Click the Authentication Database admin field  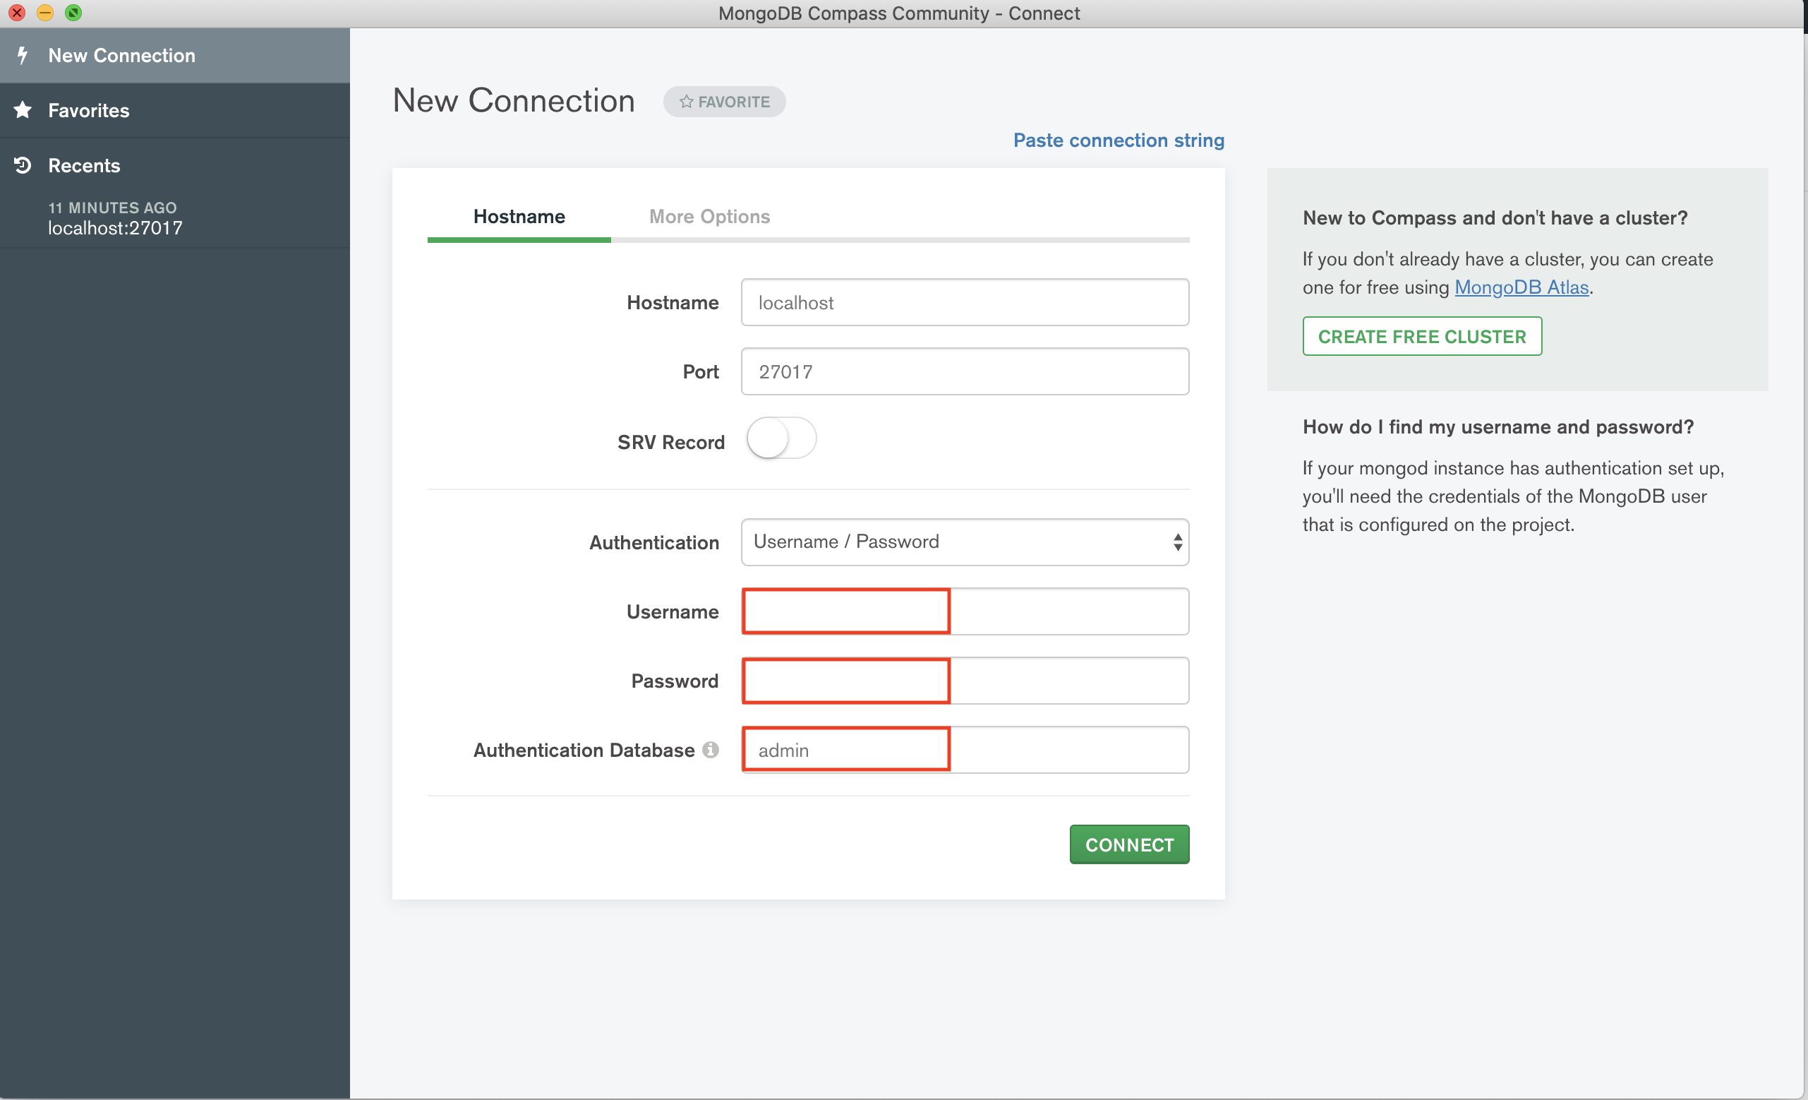(x=964, y=750)
